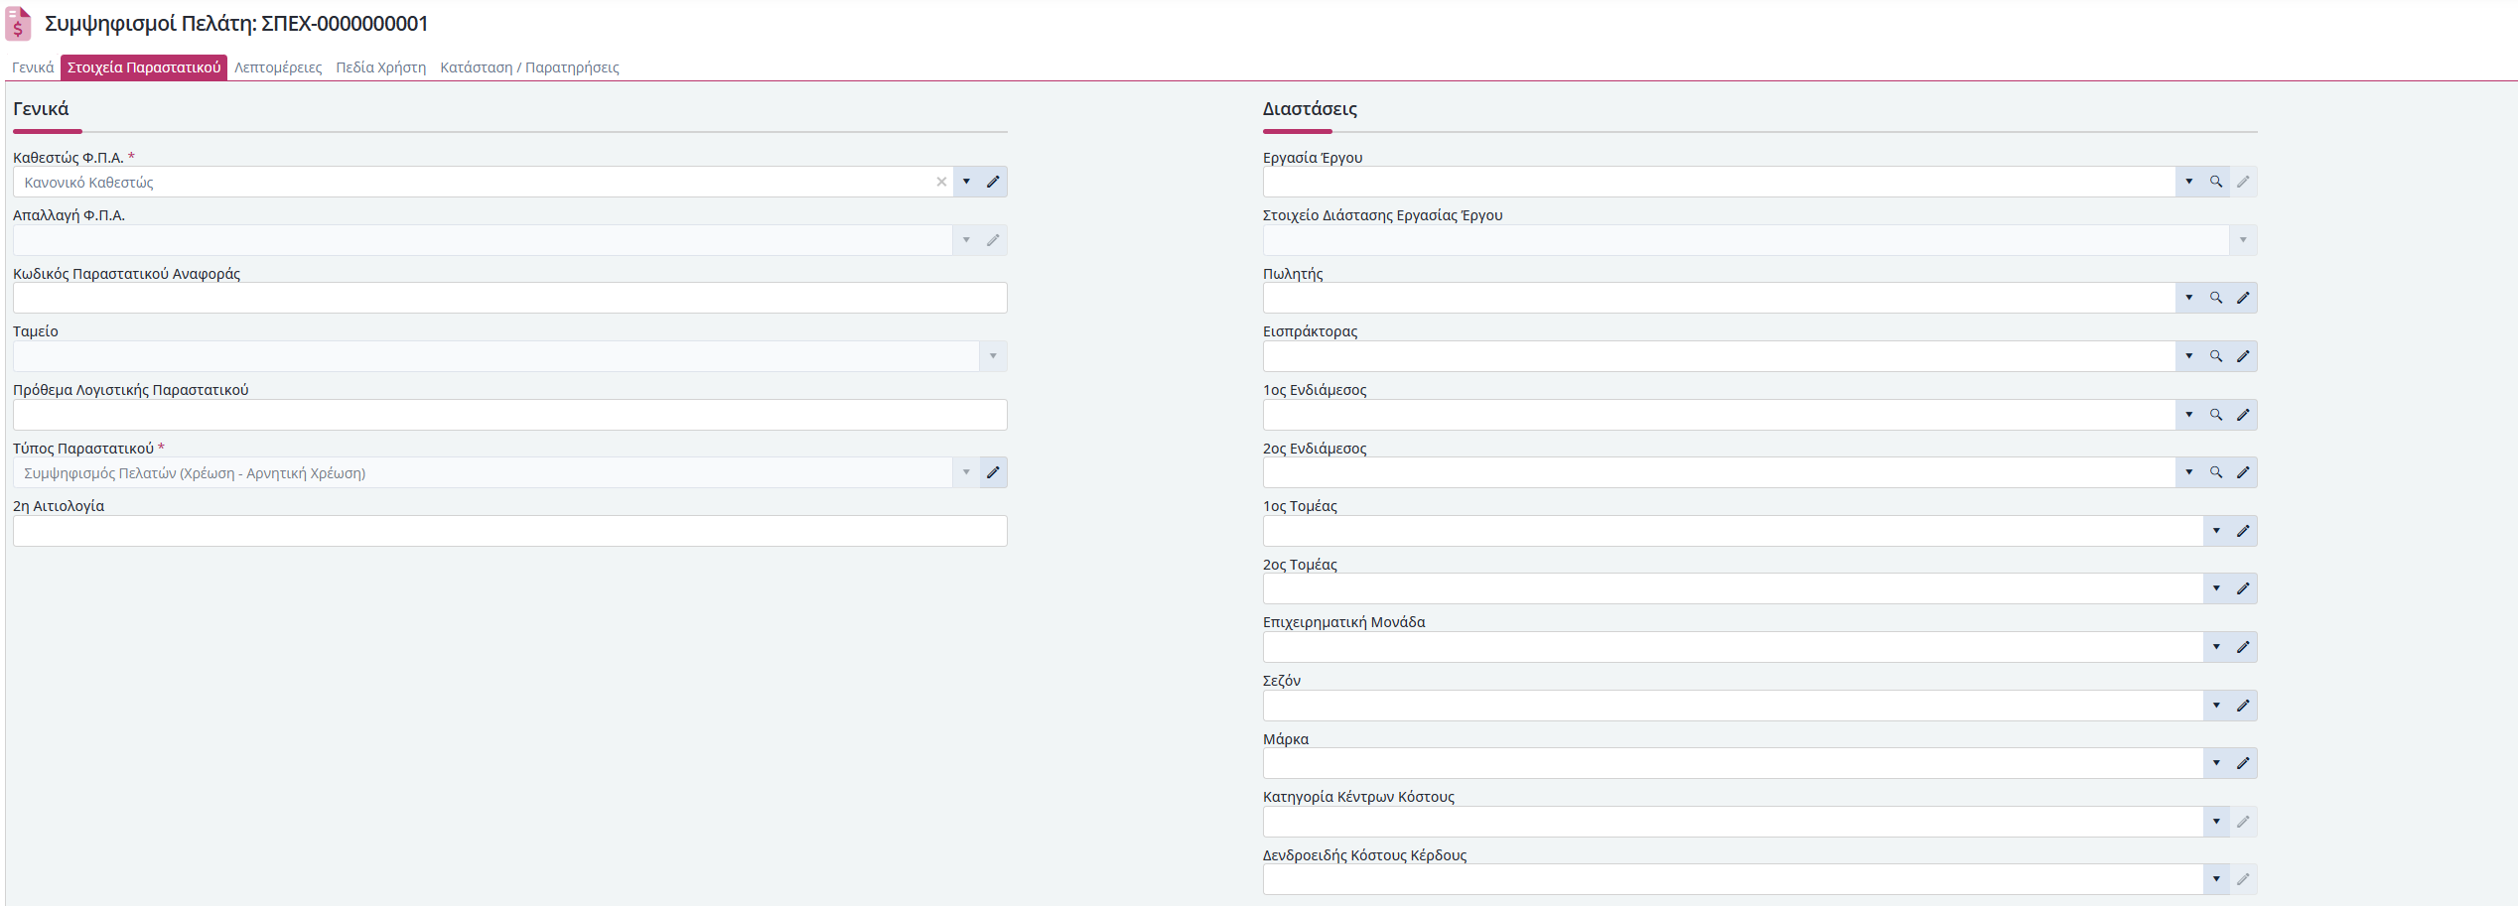Focus the 2η Αιτιολογία text field
Viewport: 2518px width, 906px height.
[x=510, y=531]
